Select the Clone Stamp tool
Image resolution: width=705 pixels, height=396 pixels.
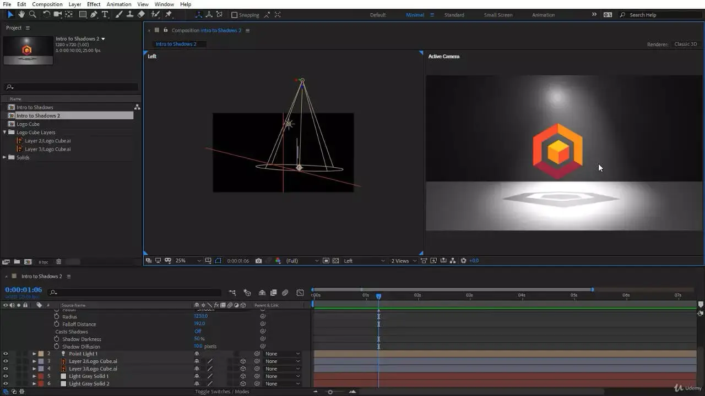tap(130, 14)
